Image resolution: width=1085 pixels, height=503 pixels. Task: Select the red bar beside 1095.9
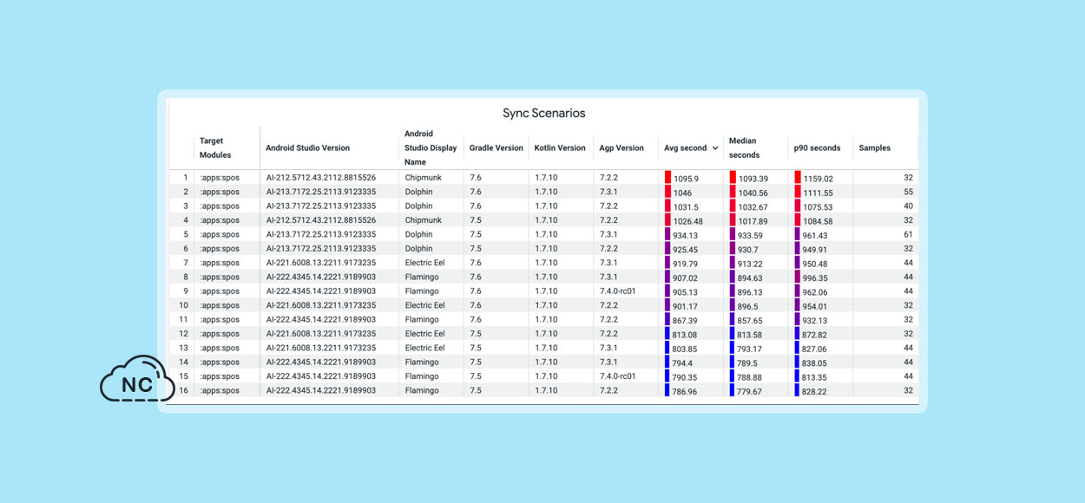pyautogui.click(x=667, y=177)
